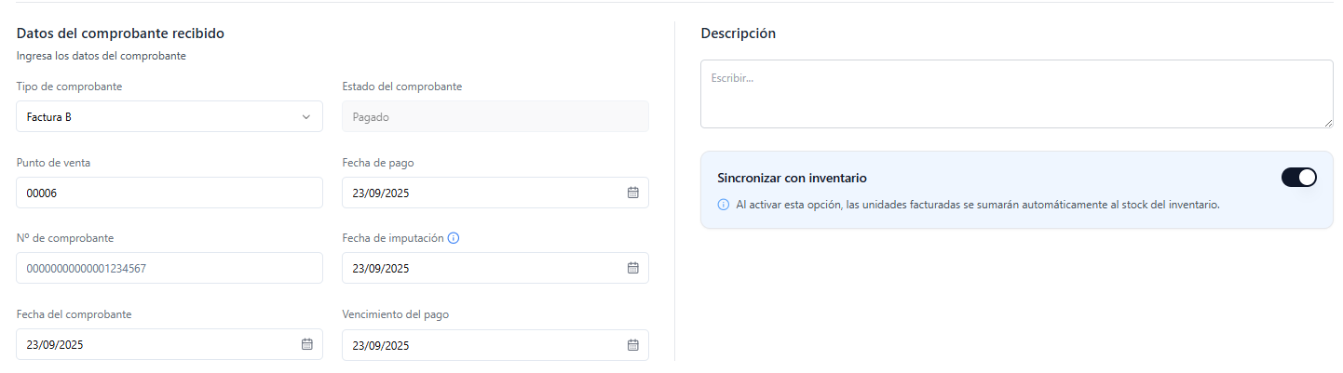This screenshot has height=373, width=1343.
Task: Open the Fecha del comprobante calendar icon
Action: pos(306,344)
